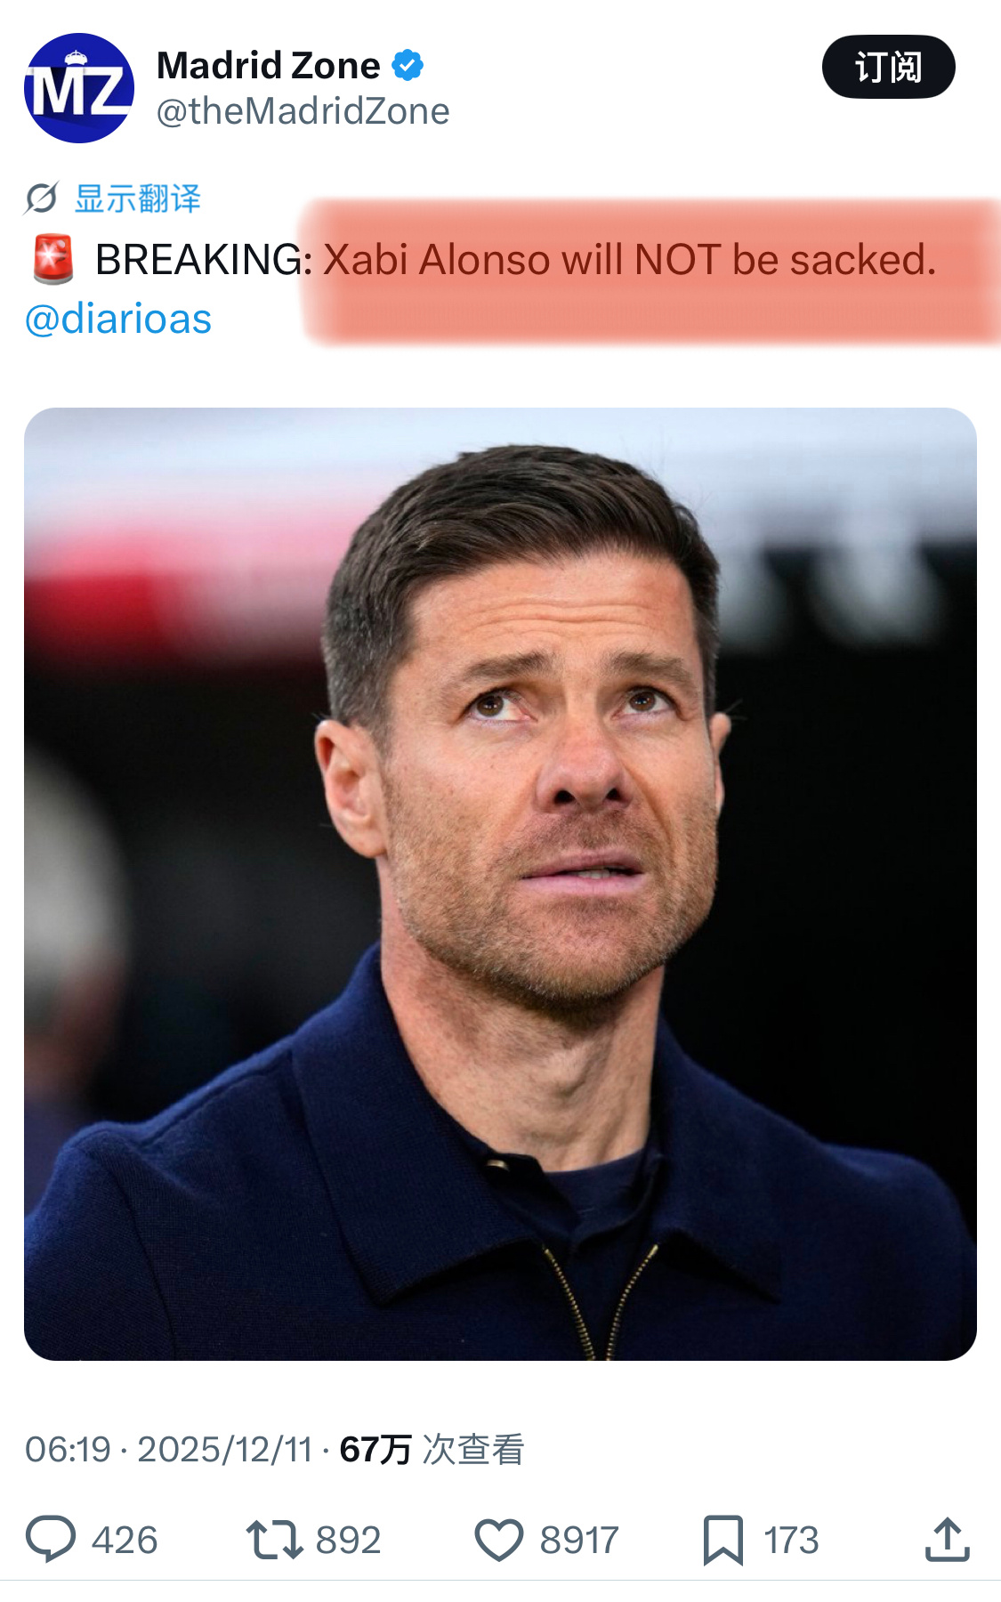Tap the Madrid Zone profile avatar
Viewport: 1001px width, 1602px height.
(79, 88)
